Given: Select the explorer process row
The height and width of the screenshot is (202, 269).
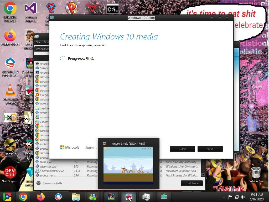Looking at the screenshot, I should click(x=42, y=108).
